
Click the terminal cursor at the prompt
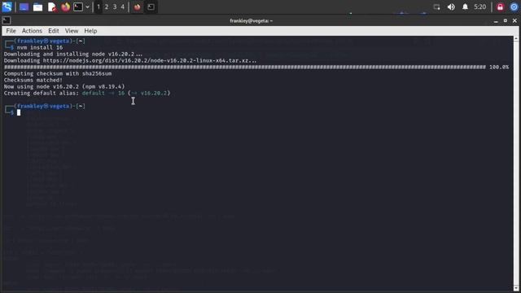19,112
